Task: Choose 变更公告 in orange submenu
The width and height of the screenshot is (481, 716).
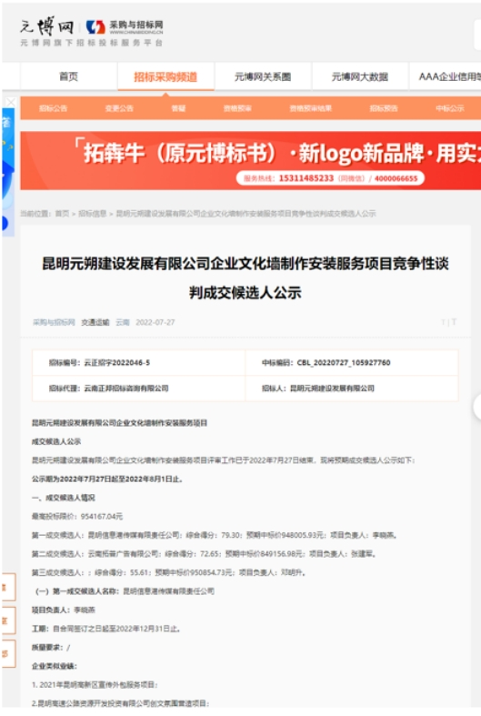Action: 119,108
